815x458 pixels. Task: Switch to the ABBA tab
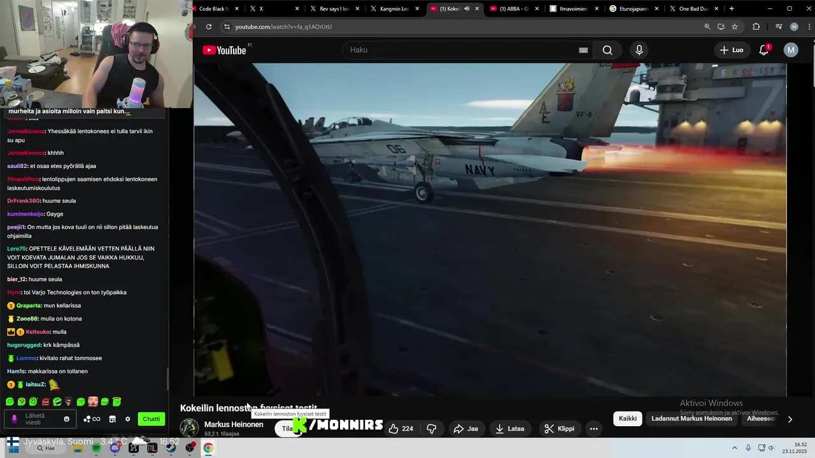(514, 9)
